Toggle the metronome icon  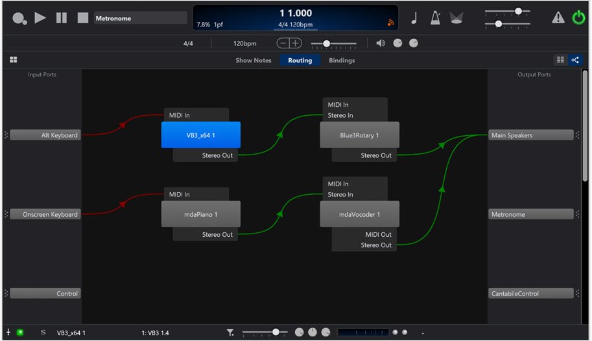[x=436, y=18]
